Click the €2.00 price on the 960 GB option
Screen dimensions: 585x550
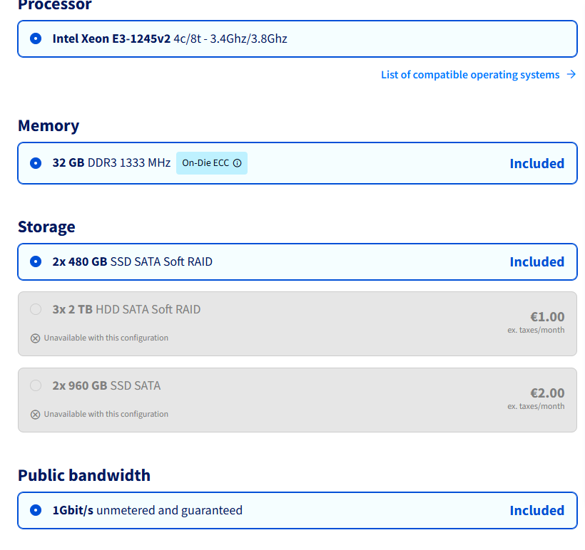click(546, 393)
